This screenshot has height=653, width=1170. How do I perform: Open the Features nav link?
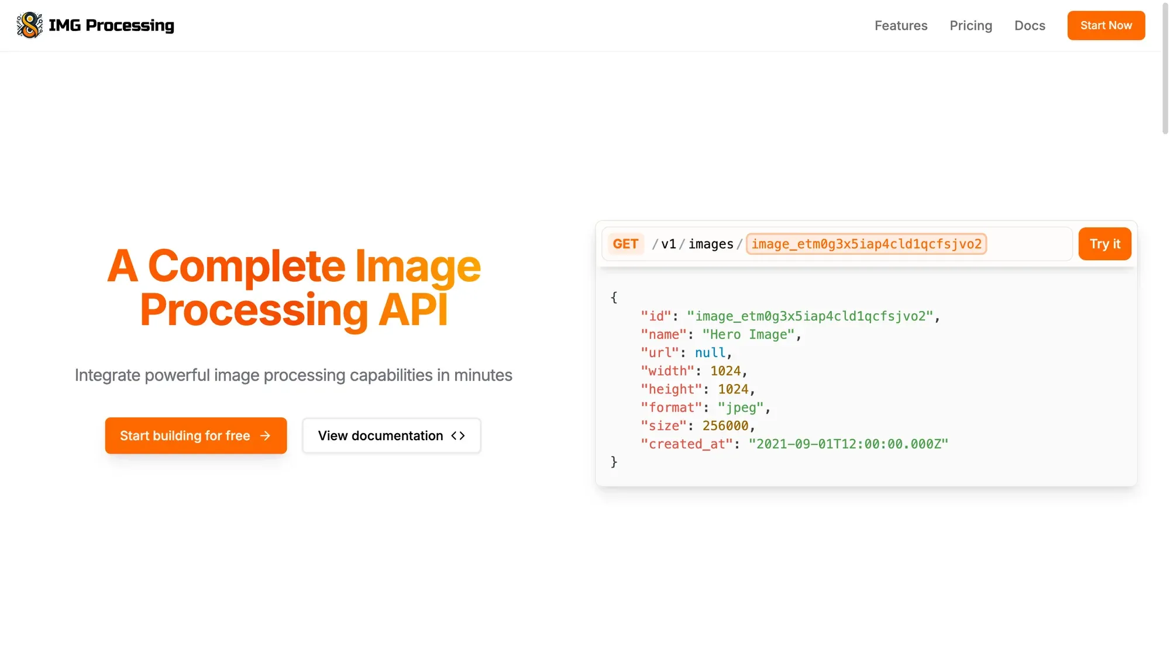pos(901,26)
